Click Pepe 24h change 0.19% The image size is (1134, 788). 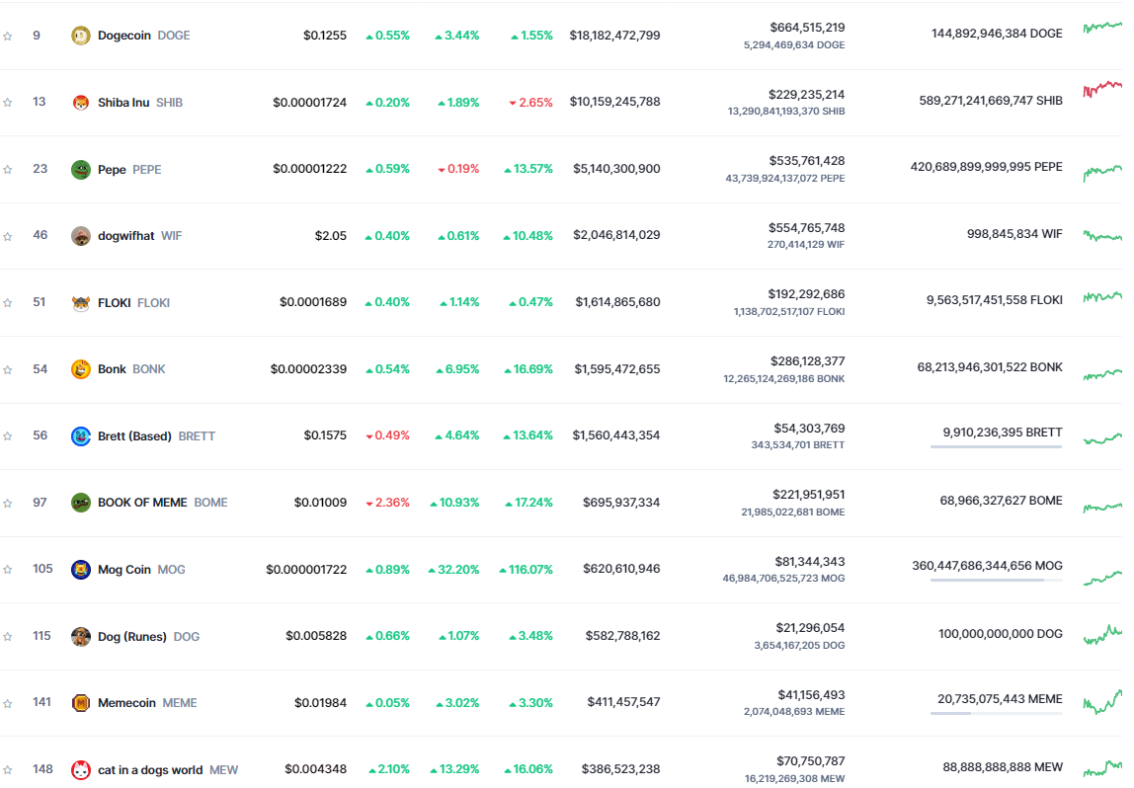coord(458,169)
